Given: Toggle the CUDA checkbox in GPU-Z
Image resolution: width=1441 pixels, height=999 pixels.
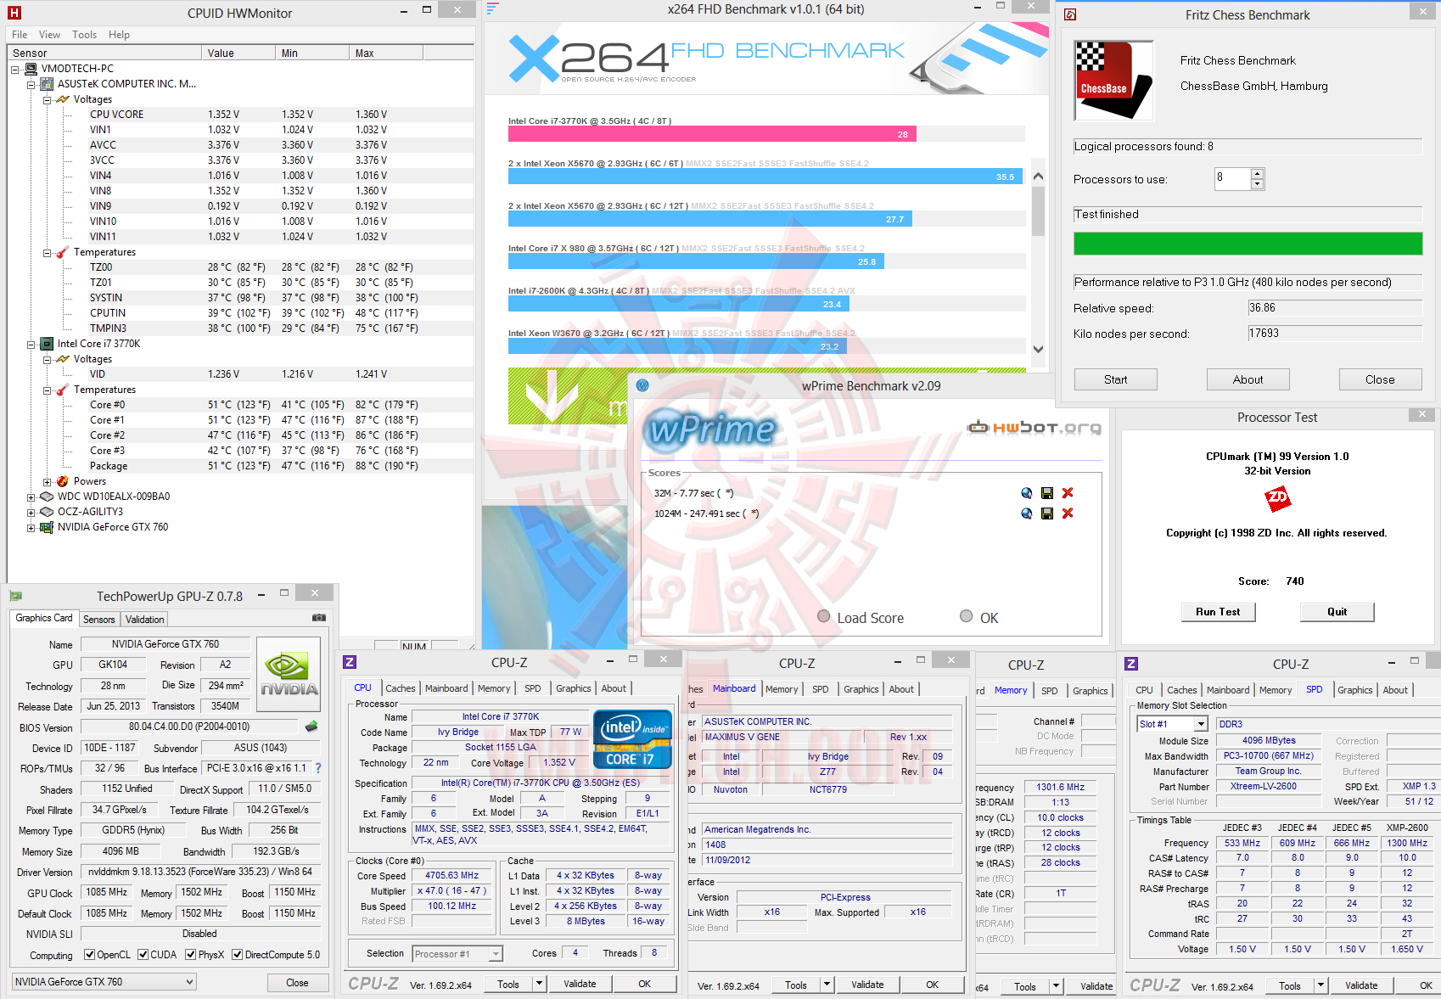Looking at the screenshot, I should click(143, 955).
